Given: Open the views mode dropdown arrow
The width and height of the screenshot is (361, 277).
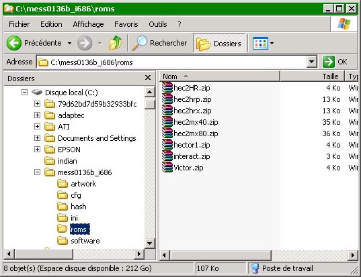Looking at the screenshot, I should (x=272, y=43).
